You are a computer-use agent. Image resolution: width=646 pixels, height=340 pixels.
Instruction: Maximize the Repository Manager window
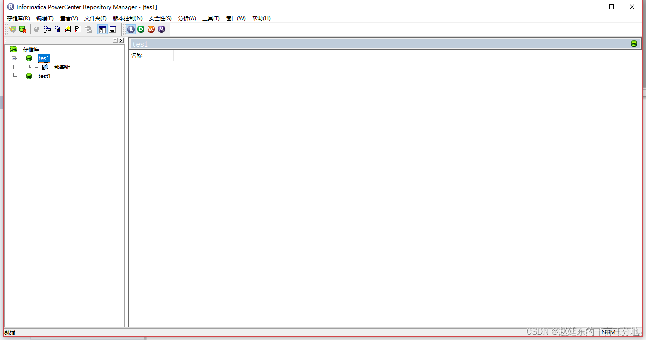[x=611, y=7]
